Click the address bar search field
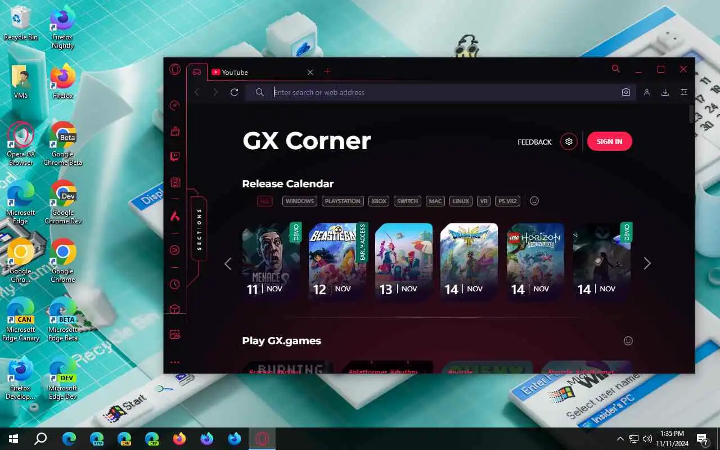 [442, 92]
